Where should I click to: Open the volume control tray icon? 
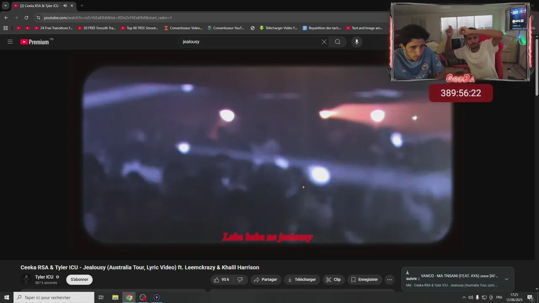471,297
